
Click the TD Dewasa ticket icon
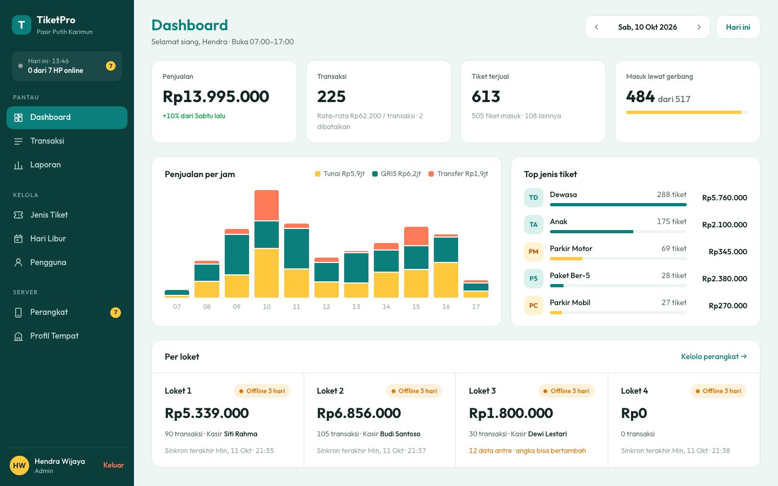tap(533, 198)
